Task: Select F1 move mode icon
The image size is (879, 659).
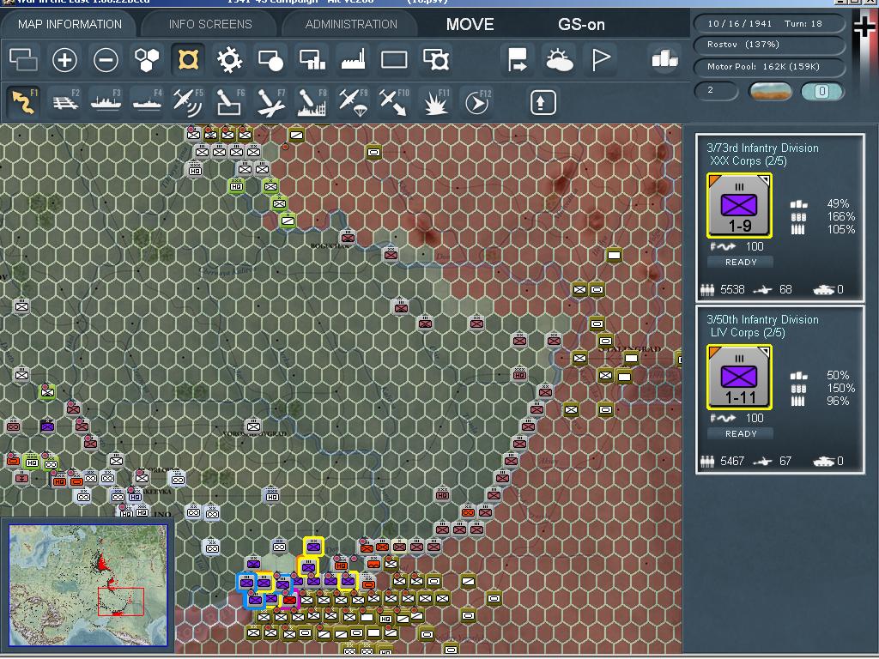Action: (23, 102)
